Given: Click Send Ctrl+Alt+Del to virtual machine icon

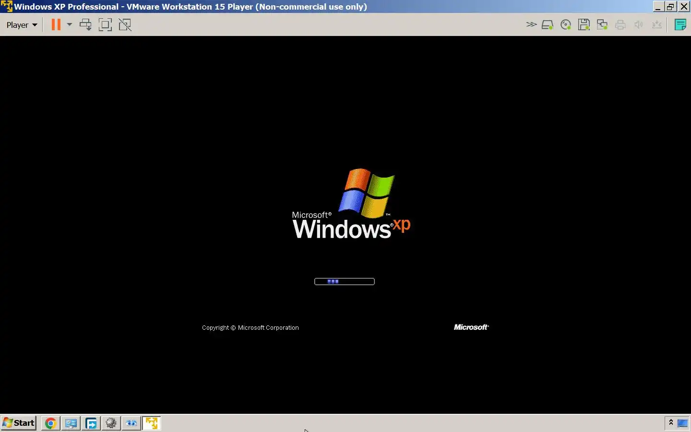Looking at the screenshot, I should pyautogui.click(x=85, y=24).
